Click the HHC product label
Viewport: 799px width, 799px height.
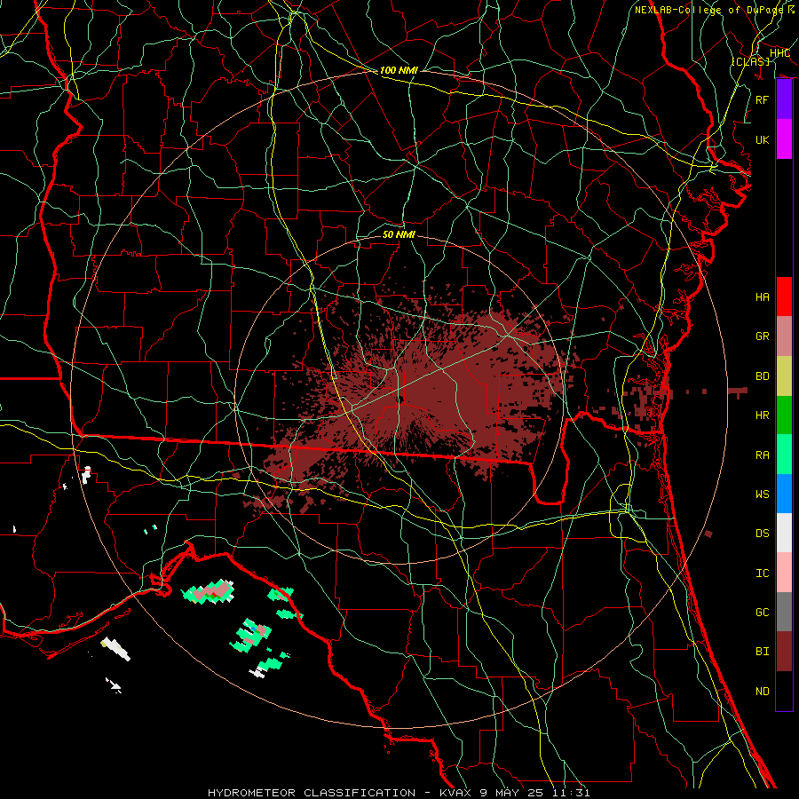[779, 52]
